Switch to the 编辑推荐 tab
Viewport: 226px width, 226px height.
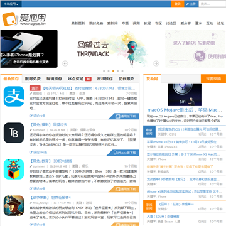54,79
